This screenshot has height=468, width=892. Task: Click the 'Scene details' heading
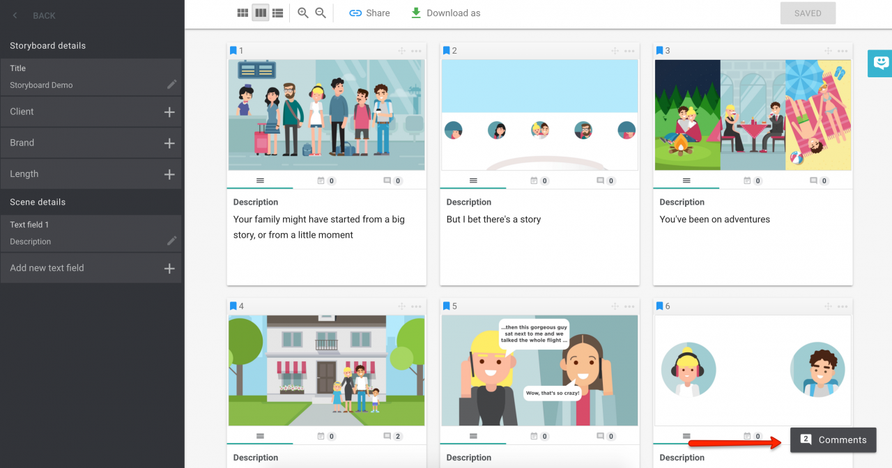[x=38, y=202]
